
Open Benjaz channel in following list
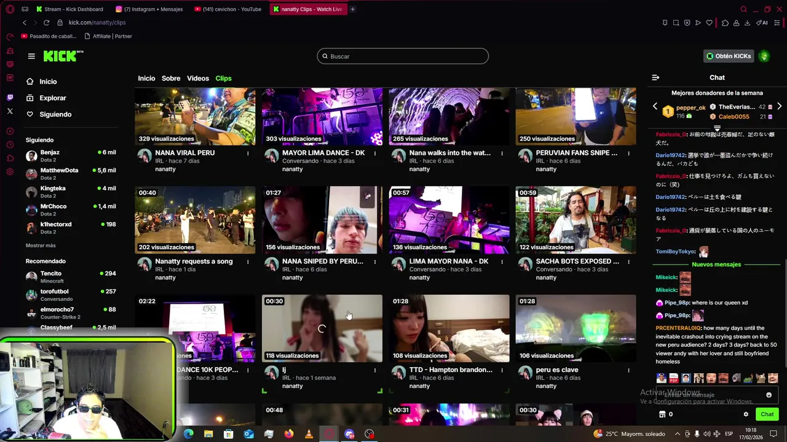coord(71,155)
